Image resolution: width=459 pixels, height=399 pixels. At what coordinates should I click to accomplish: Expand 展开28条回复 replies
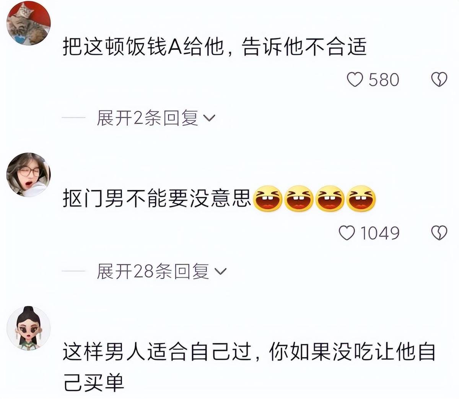(161, 271)
